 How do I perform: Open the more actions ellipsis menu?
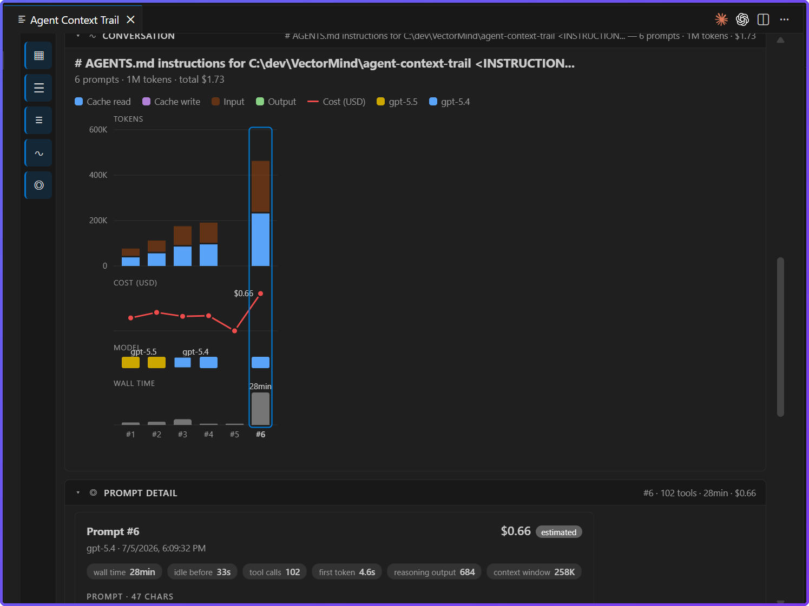(784, 19)
